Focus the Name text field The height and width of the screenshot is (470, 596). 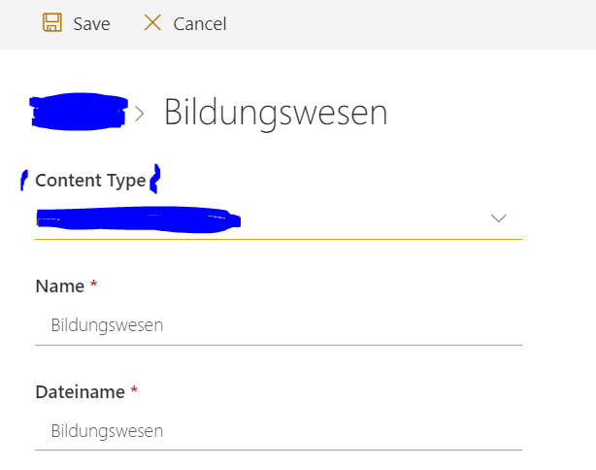[279, 325]
